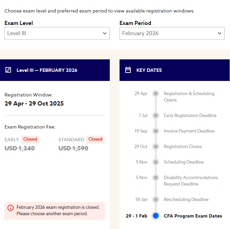Click the Rescheduling Deadline timeline dot
The width and height of the screenshot is (230, 229).
coord(156,200)
